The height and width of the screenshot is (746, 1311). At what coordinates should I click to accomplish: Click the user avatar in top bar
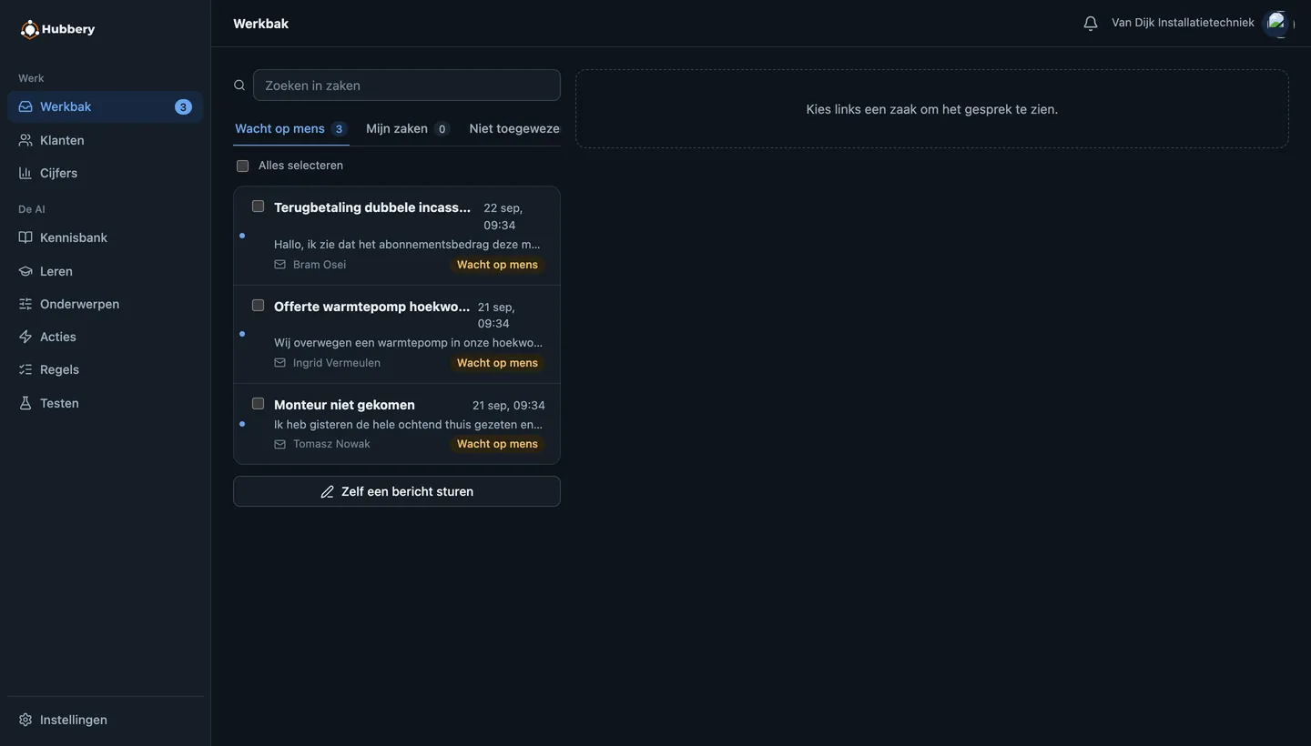pyautogui.click(x=1278, y=23)
